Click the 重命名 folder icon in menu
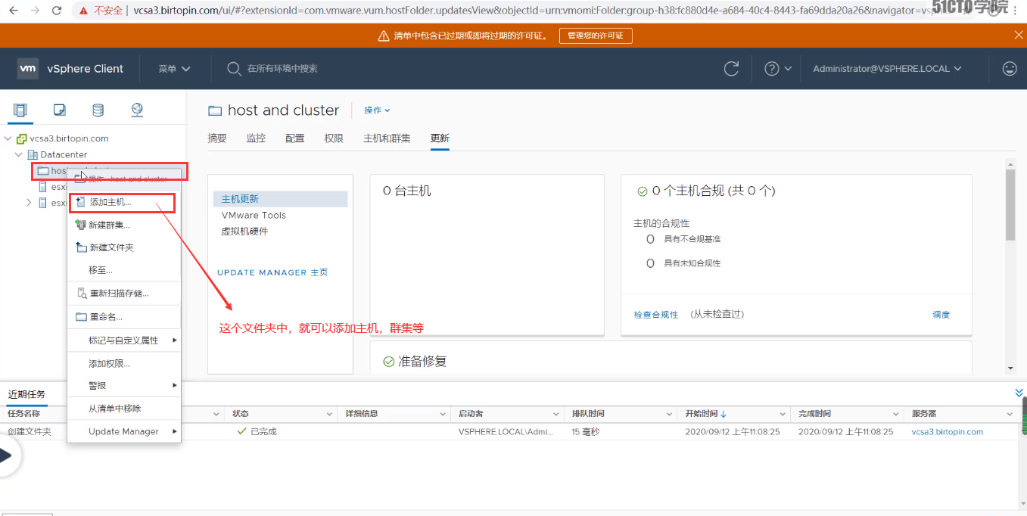1027x516 pixels. click(x=82, y=317)
